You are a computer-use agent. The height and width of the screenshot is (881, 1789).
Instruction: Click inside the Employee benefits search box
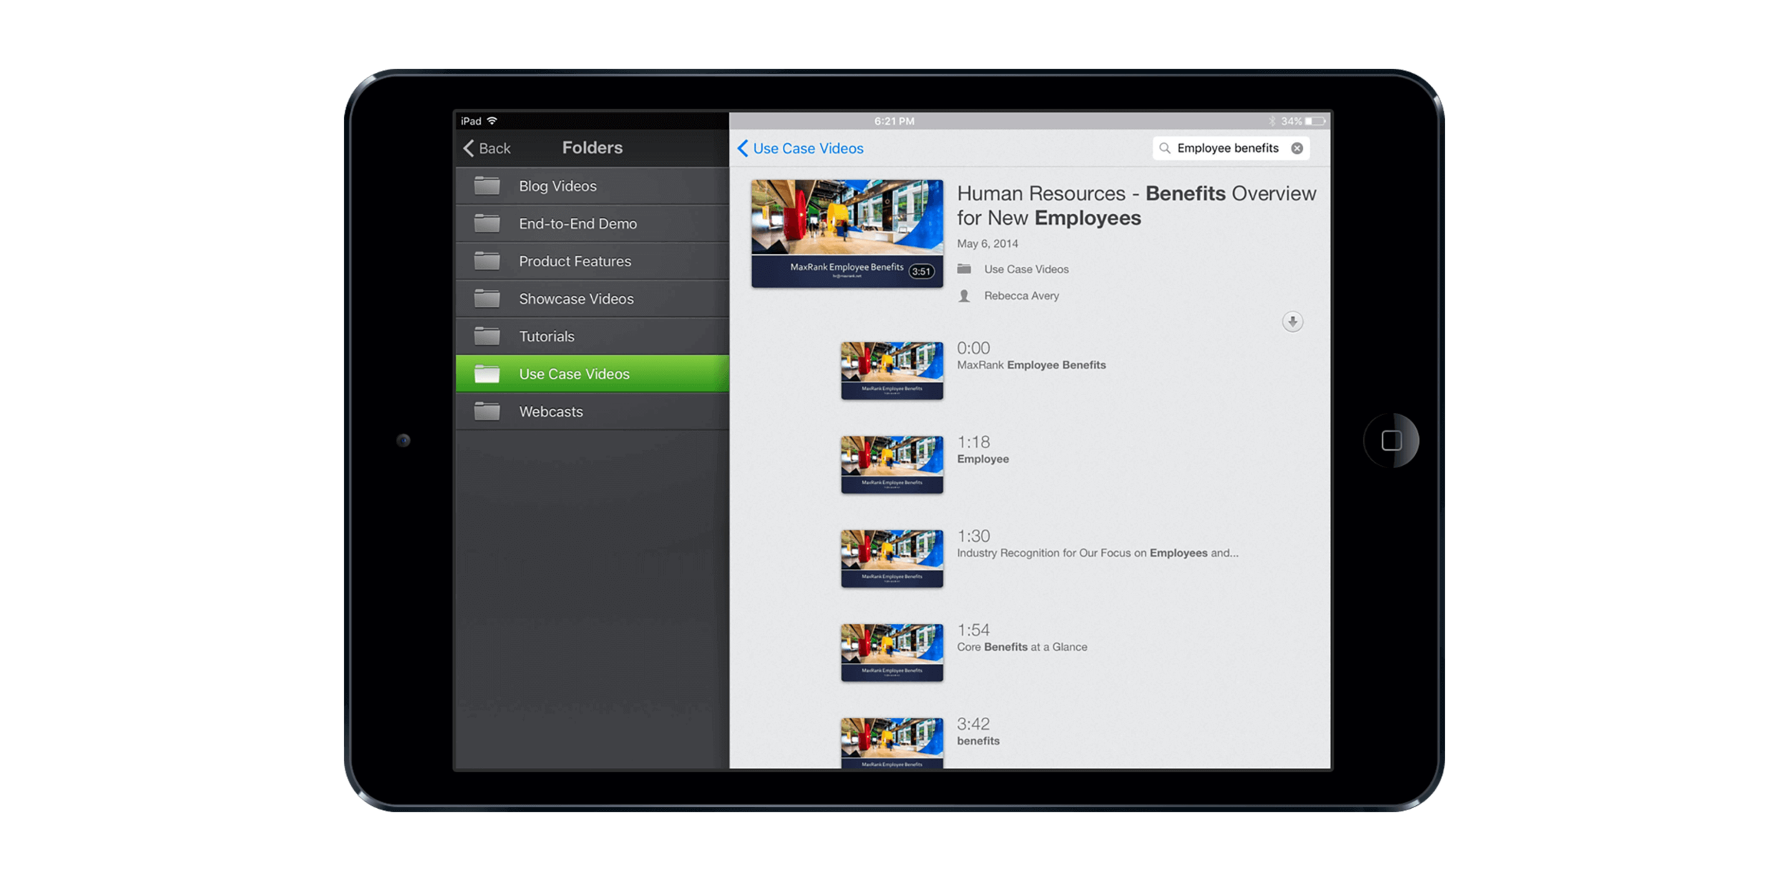1227,148
